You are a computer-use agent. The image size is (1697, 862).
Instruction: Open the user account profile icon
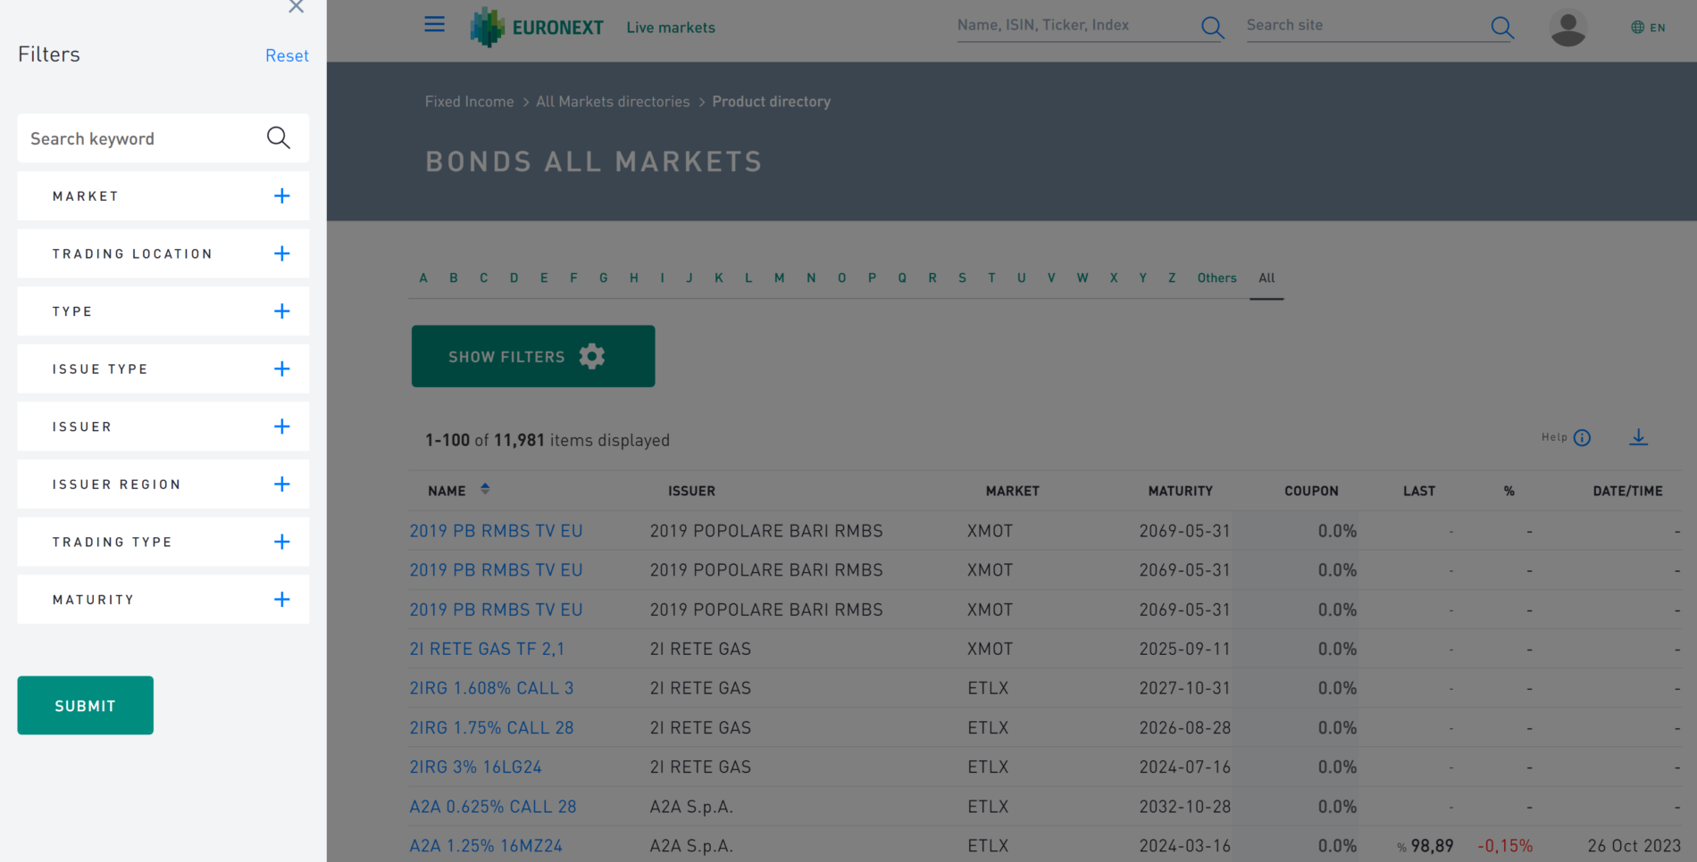1567,28
